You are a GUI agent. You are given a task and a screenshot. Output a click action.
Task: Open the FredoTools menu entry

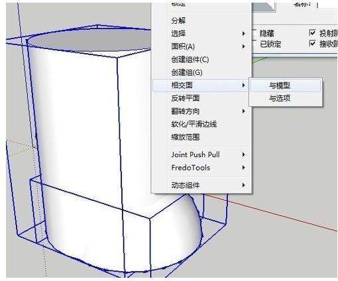point(201,168)
